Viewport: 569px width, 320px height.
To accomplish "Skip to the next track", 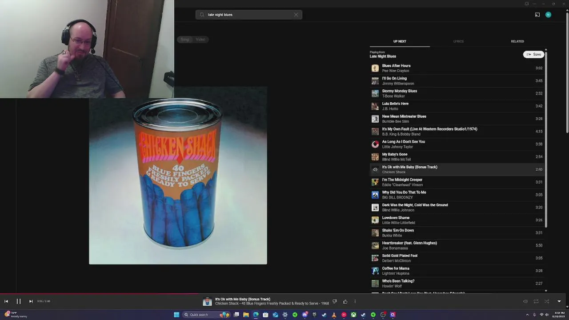I will 31,301.
